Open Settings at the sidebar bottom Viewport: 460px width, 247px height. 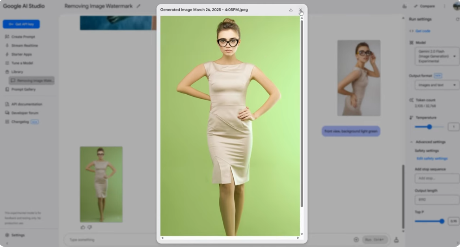[x=18, y=235]
